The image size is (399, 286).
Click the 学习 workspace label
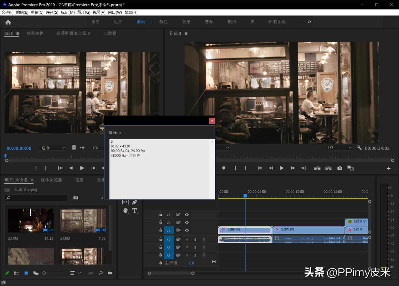pyautogui.click(x=95, y=22)
